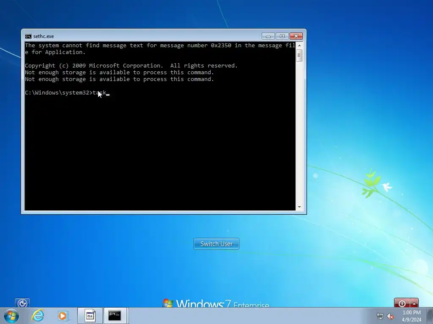This screenshot has width=433, height=324.
Task: Click 'The system cannot find message text' line
Action: click(x=160, y=46)
